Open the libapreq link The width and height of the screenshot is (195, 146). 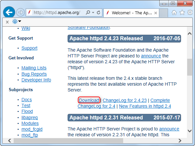(x=30, y=117)
